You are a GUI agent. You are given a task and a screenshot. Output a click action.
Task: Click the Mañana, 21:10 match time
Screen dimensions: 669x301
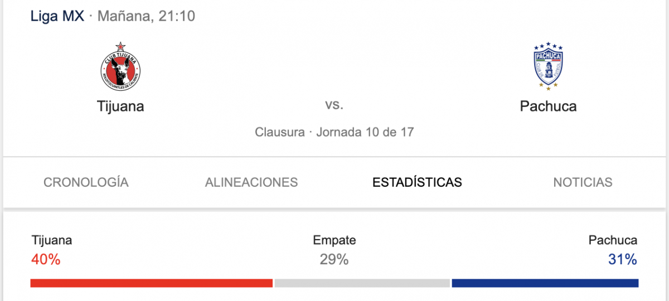click(x=146, y=17)
